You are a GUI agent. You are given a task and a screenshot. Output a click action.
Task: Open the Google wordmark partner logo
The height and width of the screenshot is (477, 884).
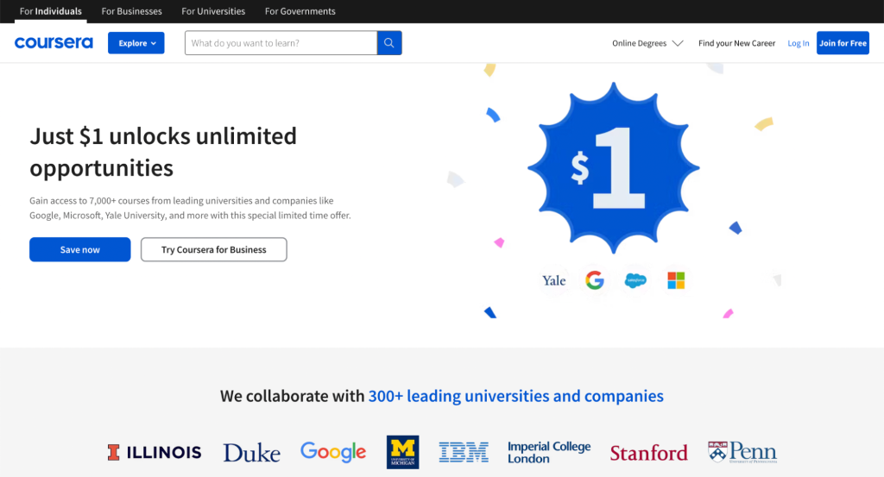pos(333,452)
